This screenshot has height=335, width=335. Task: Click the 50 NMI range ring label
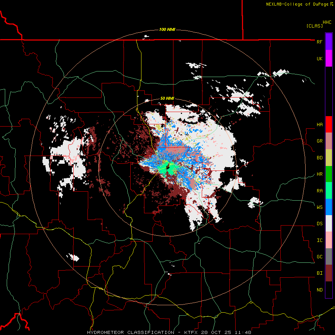tap(167, 98)
